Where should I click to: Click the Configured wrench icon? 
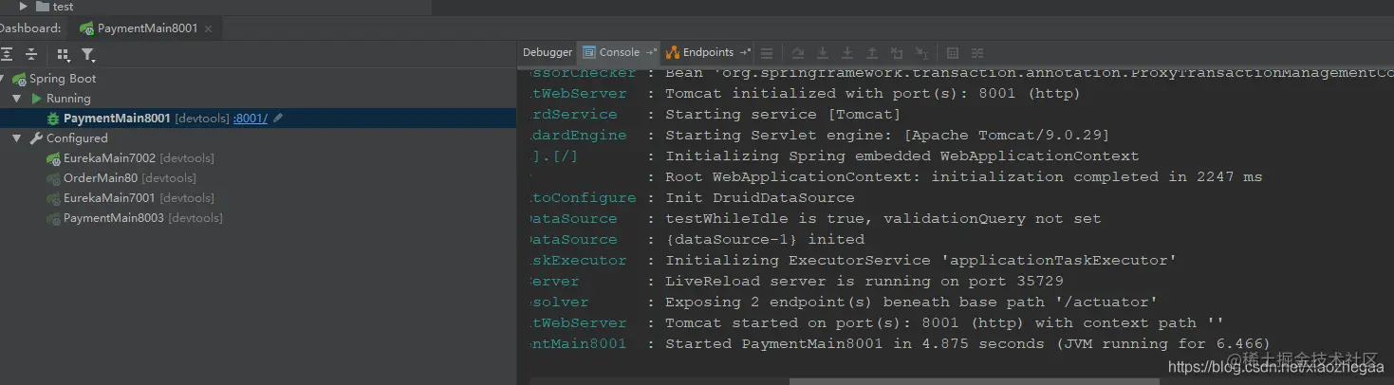coord(36,138)
